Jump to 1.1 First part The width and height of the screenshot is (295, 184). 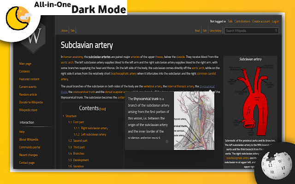(x=76, y=122)
